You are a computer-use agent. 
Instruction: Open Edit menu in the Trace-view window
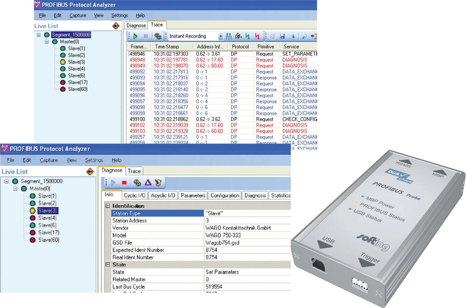tap(57, 15)
